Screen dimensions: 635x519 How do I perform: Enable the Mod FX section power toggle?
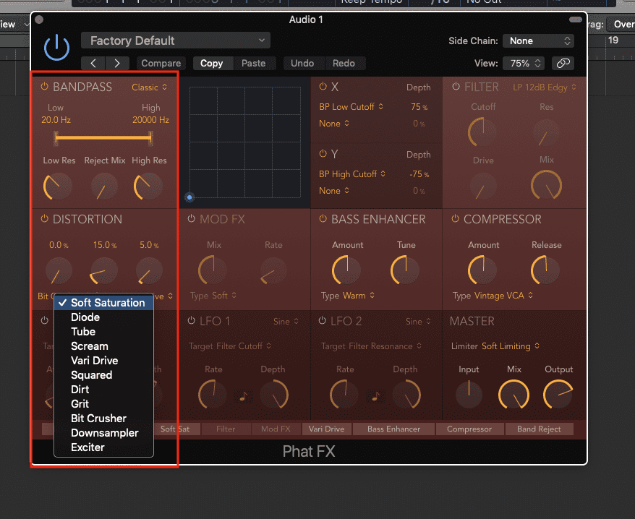pyautogui.click(x=192, y=219)
